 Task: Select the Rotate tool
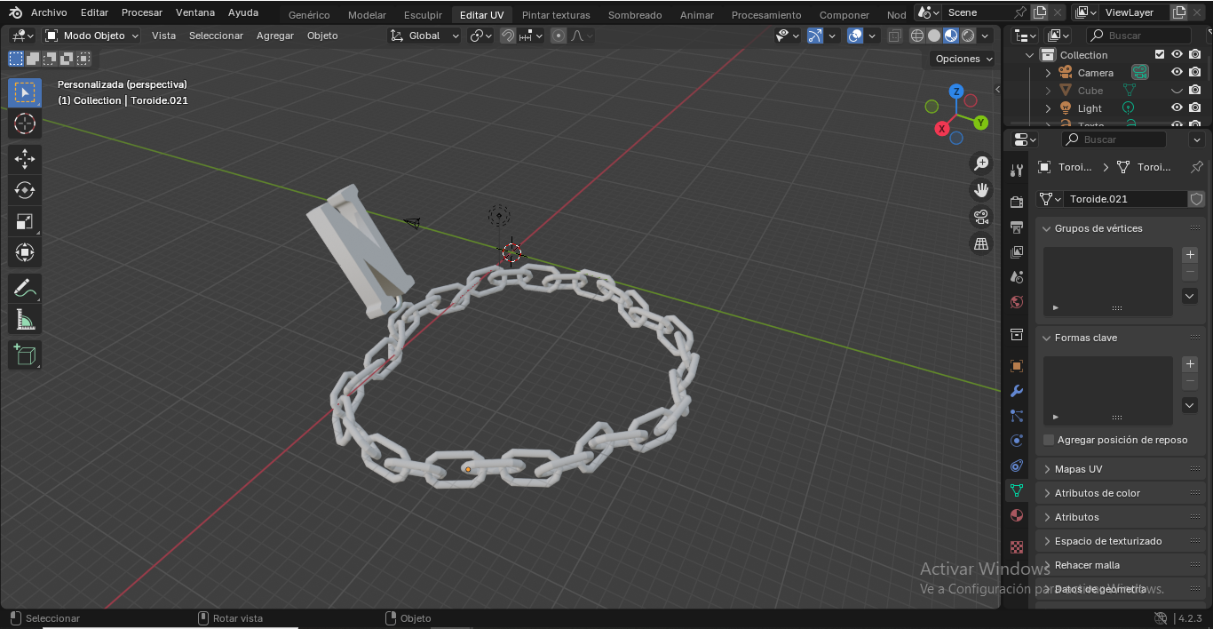point(25,190)
